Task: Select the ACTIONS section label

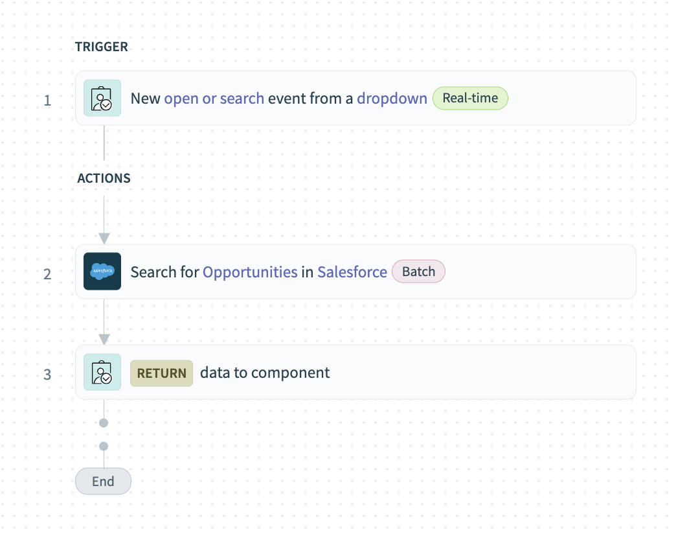Action: click(x=104, y=178)
